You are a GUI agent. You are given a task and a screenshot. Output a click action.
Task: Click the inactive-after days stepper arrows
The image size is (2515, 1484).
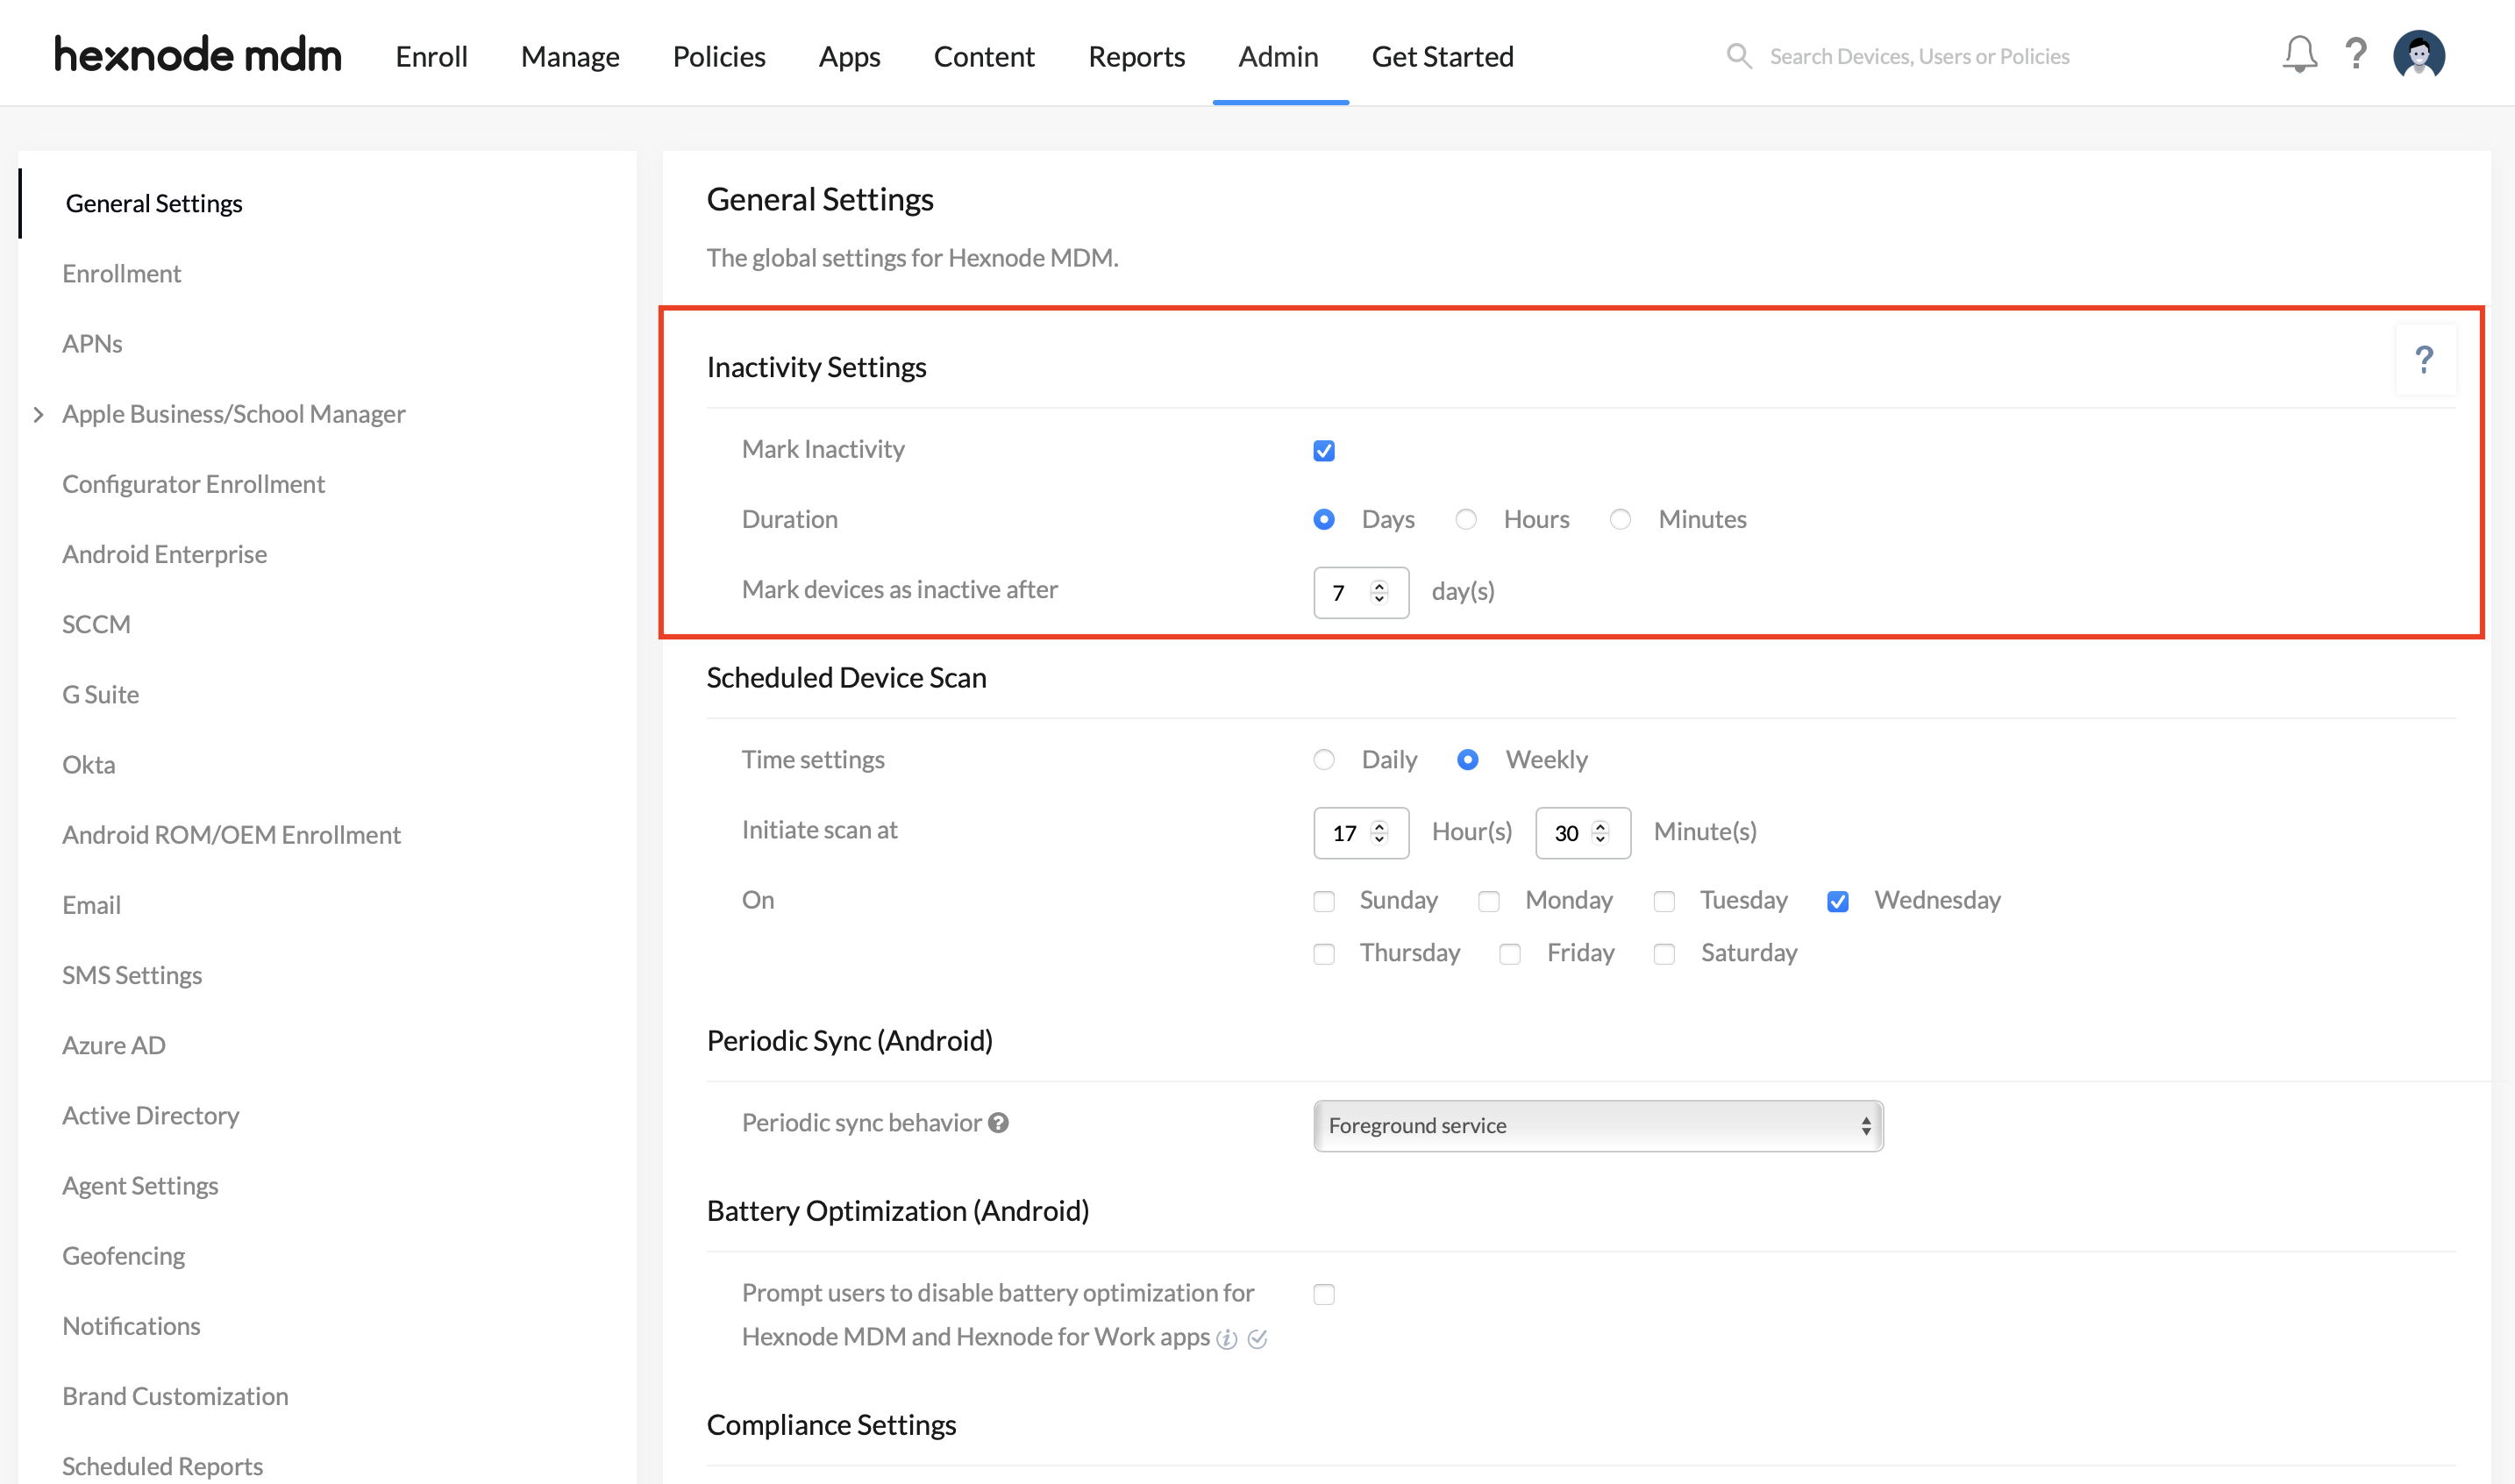click(1379, 593)
